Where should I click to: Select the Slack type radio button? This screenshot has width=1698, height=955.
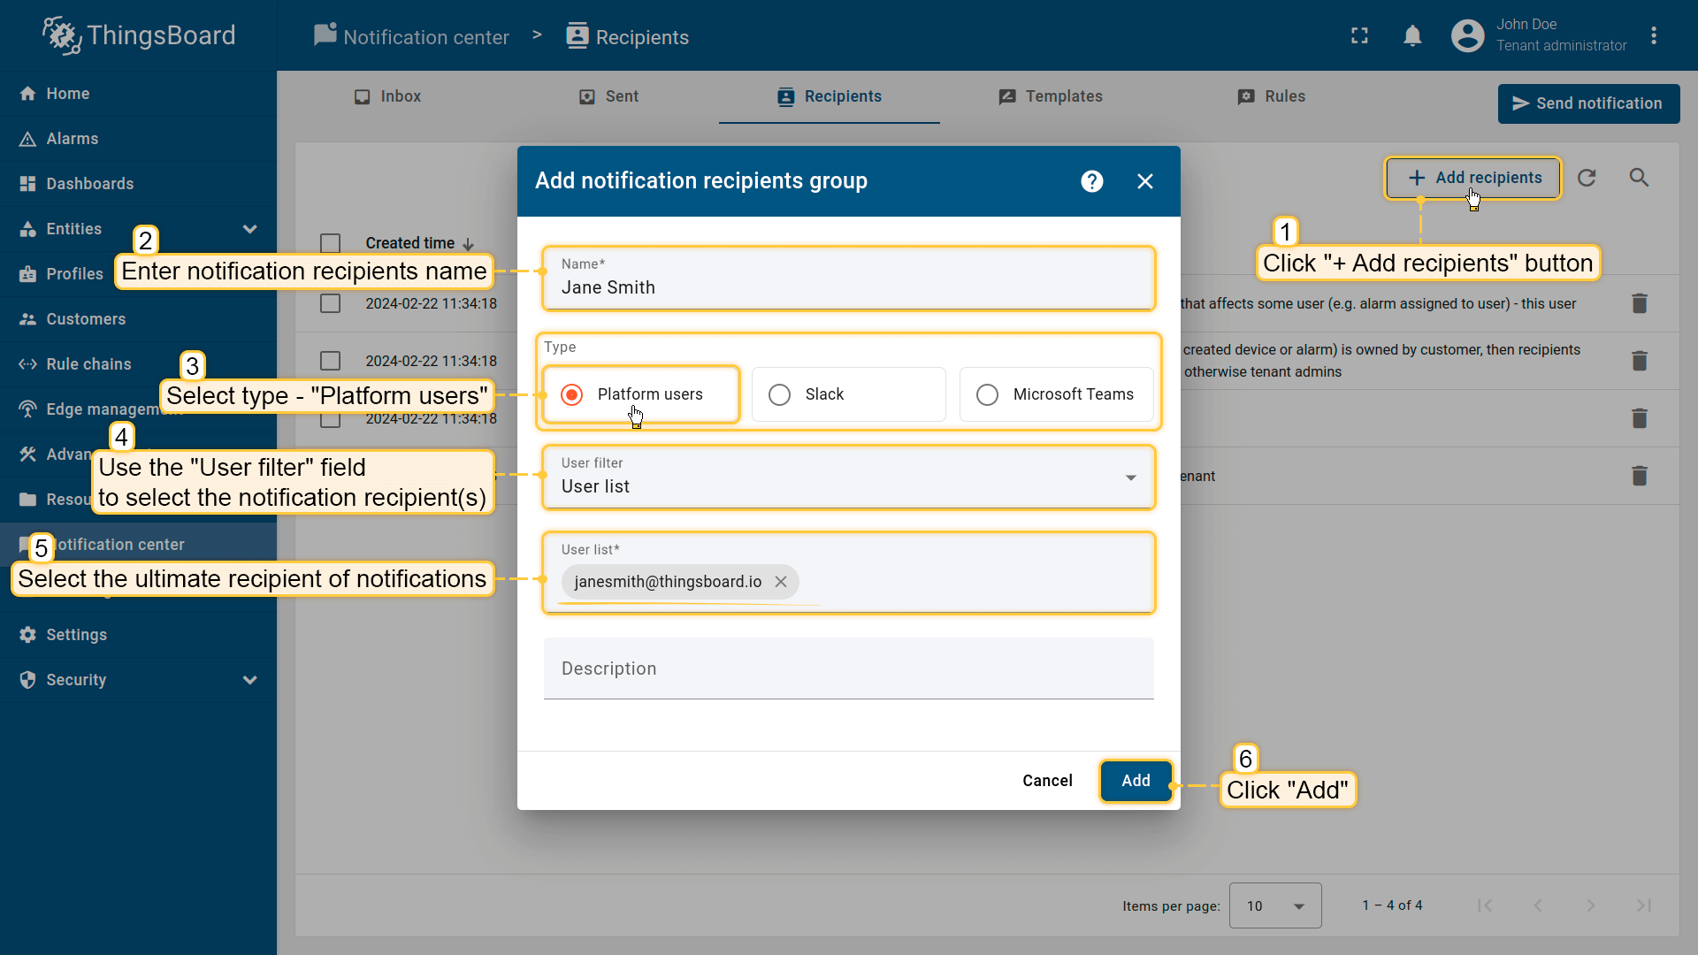click(779, 394)
